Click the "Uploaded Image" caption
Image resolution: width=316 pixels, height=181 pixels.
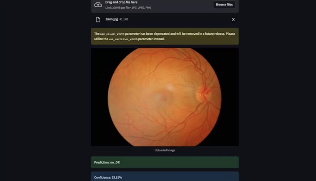(165, 150)
